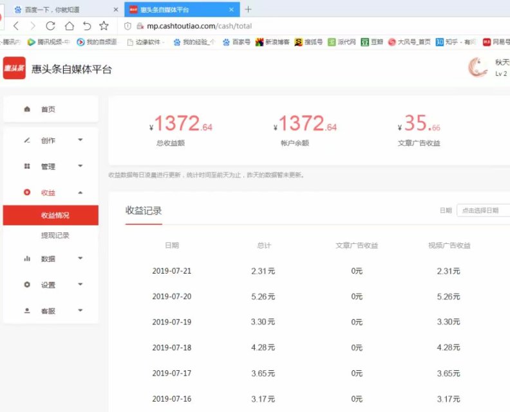Click the 帐户余额 amount
510x412 pixels.
[x=305, y=124]
